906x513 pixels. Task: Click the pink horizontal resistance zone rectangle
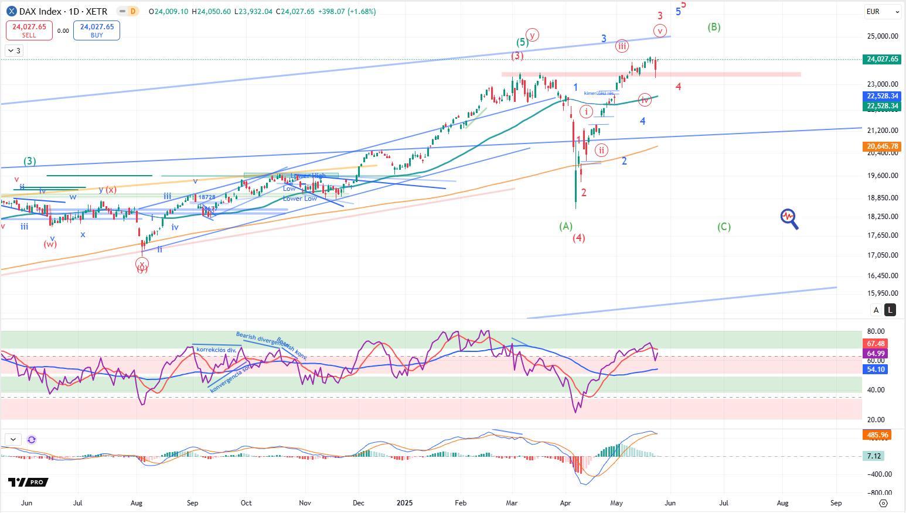click(733, 74)
